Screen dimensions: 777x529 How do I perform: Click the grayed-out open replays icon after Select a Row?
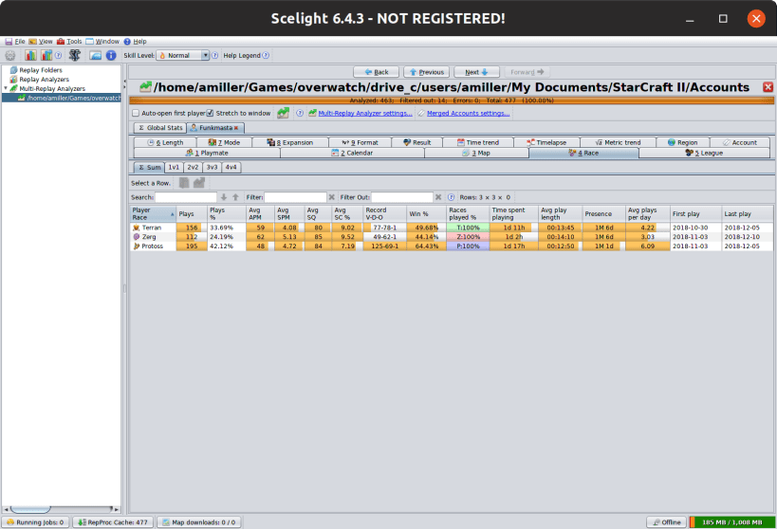pyautogui.click(x=184, y=183)
